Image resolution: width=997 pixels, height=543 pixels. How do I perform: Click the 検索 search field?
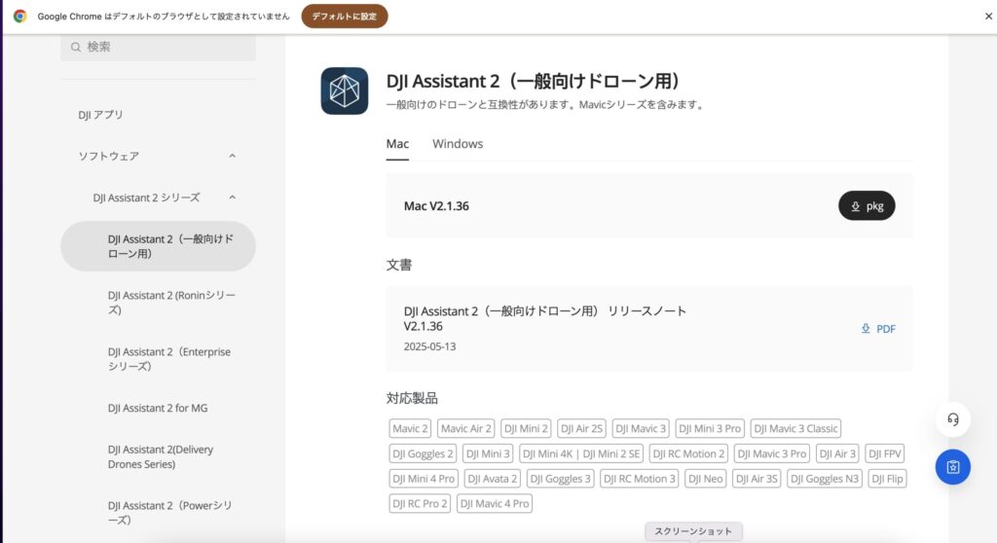tap(158, 48)
